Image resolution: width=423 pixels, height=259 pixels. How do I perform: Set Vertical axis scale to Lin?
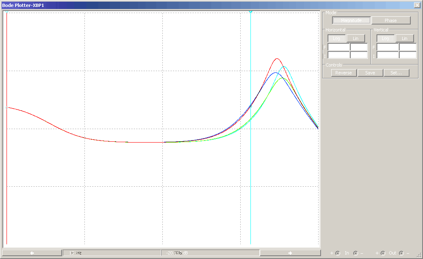[x=405, y=38]
